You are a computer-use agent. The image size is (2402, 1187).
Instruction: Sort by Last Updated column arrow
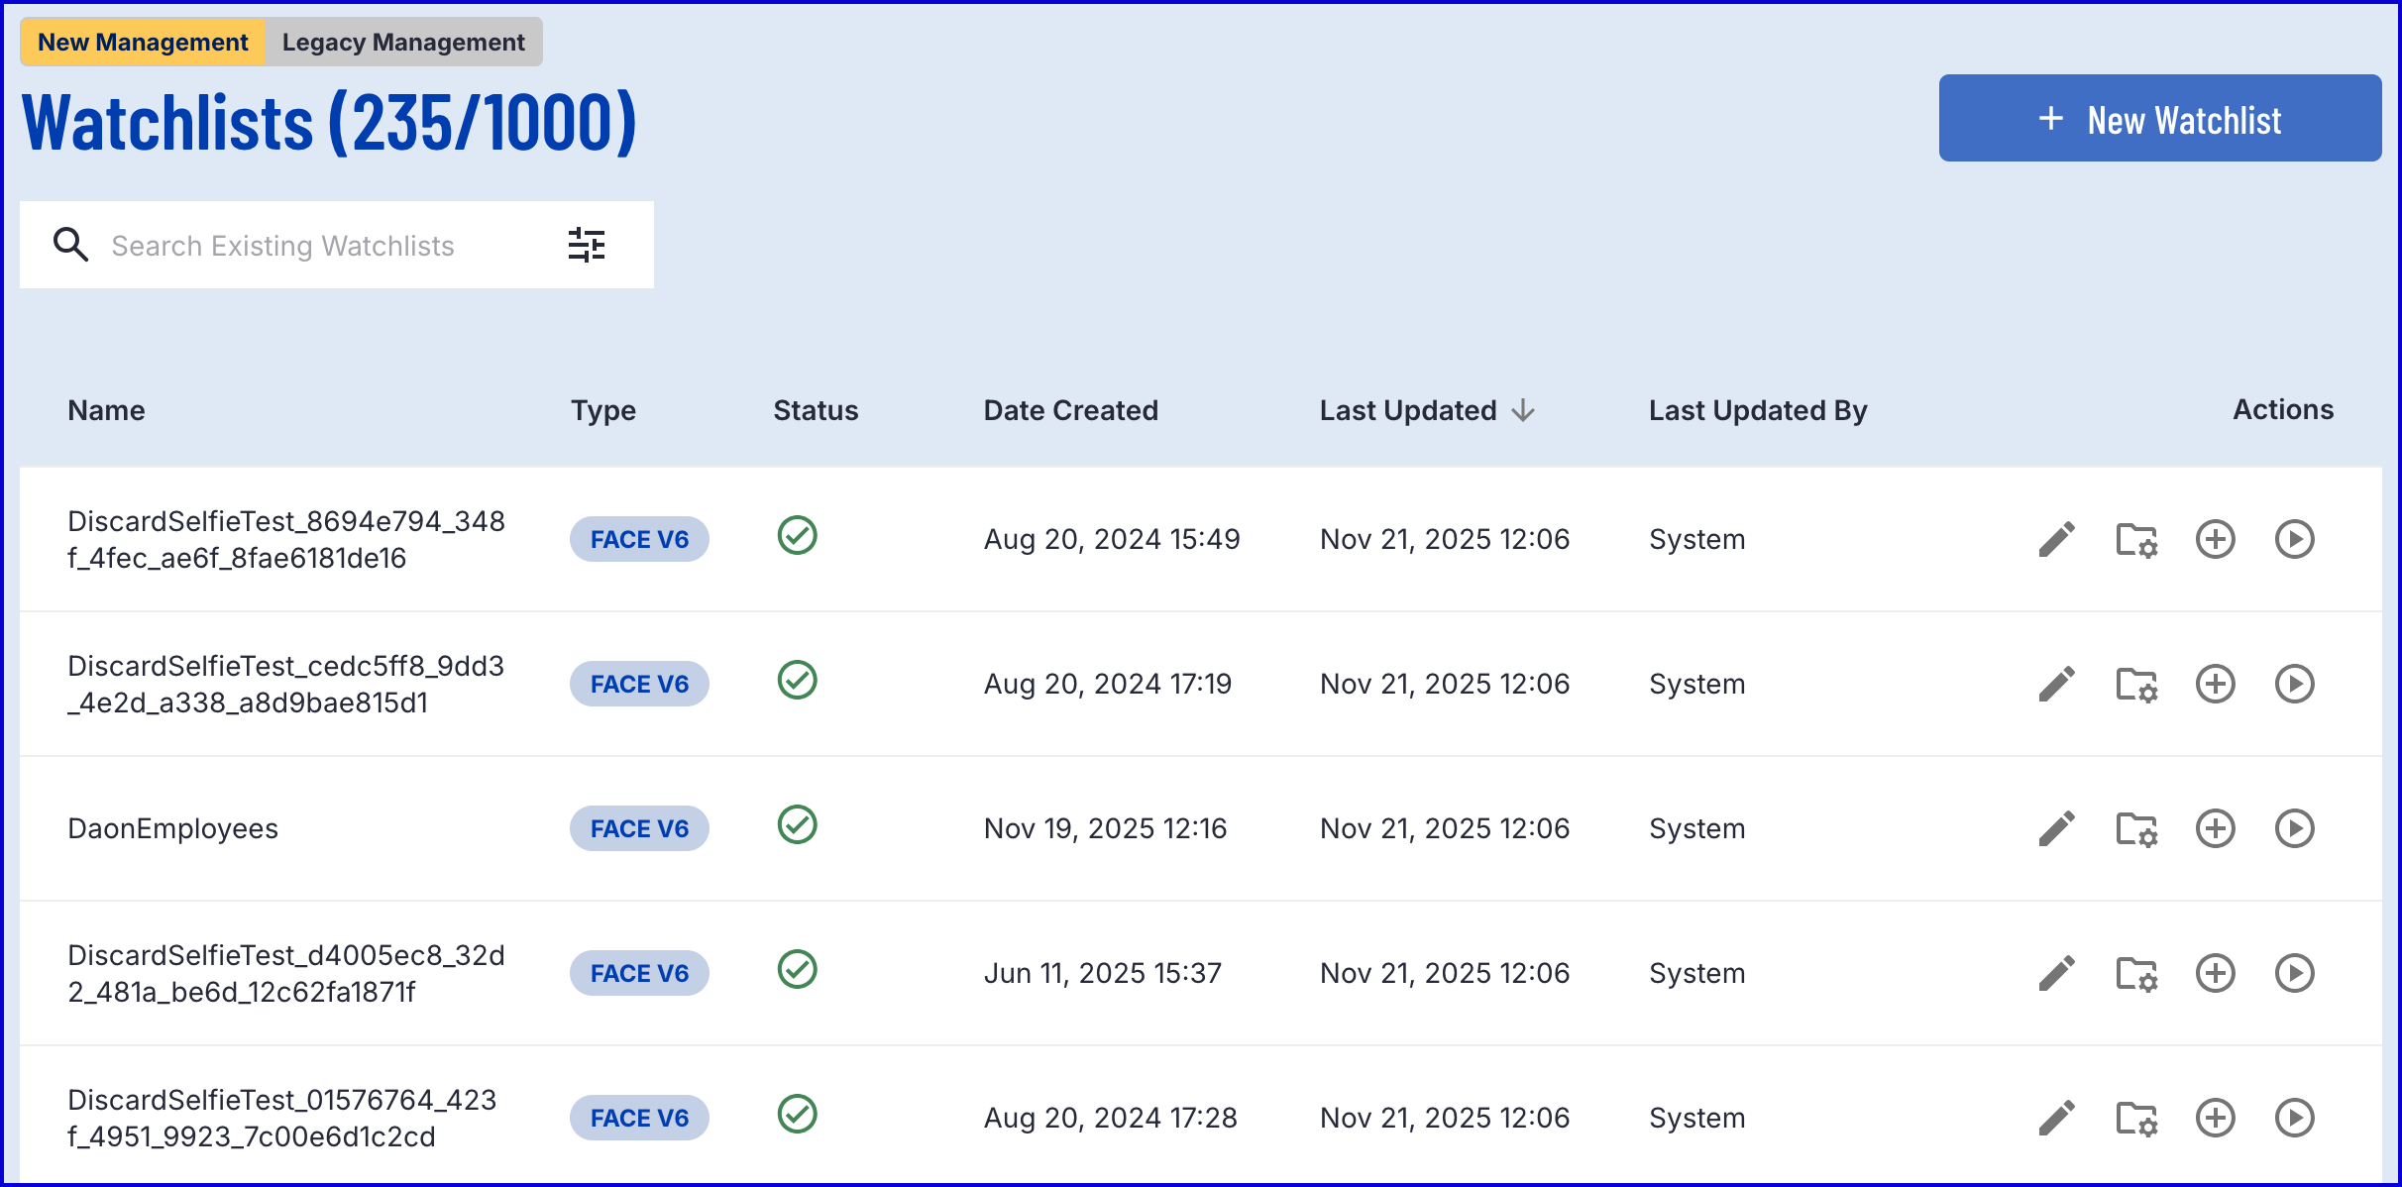click(1523, 410)
